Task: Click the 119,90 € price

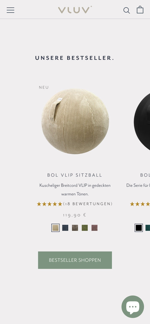Action: pyautogui.click(x=75, y=215)
